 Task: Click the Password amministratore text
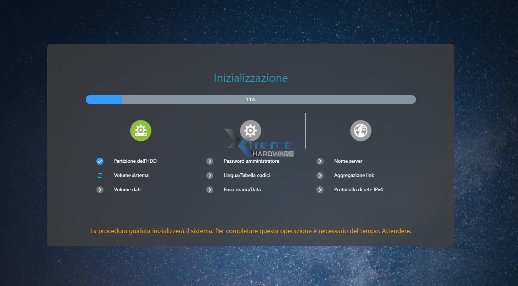pos(251,161)
